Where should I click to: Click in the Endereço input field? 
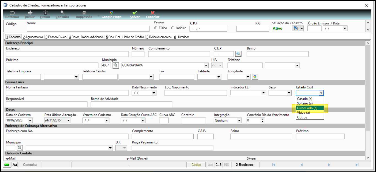(x=67, y=54)
